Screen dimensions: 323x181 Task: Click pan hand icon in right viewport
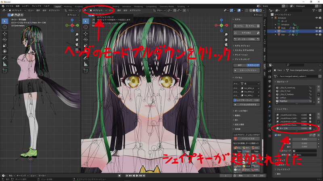(x=226, y=39)
